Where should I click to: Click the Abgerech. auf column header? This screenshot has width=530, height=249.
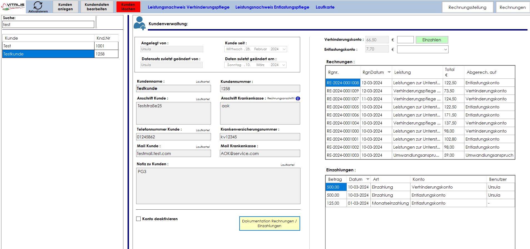[x=489, y=72]
